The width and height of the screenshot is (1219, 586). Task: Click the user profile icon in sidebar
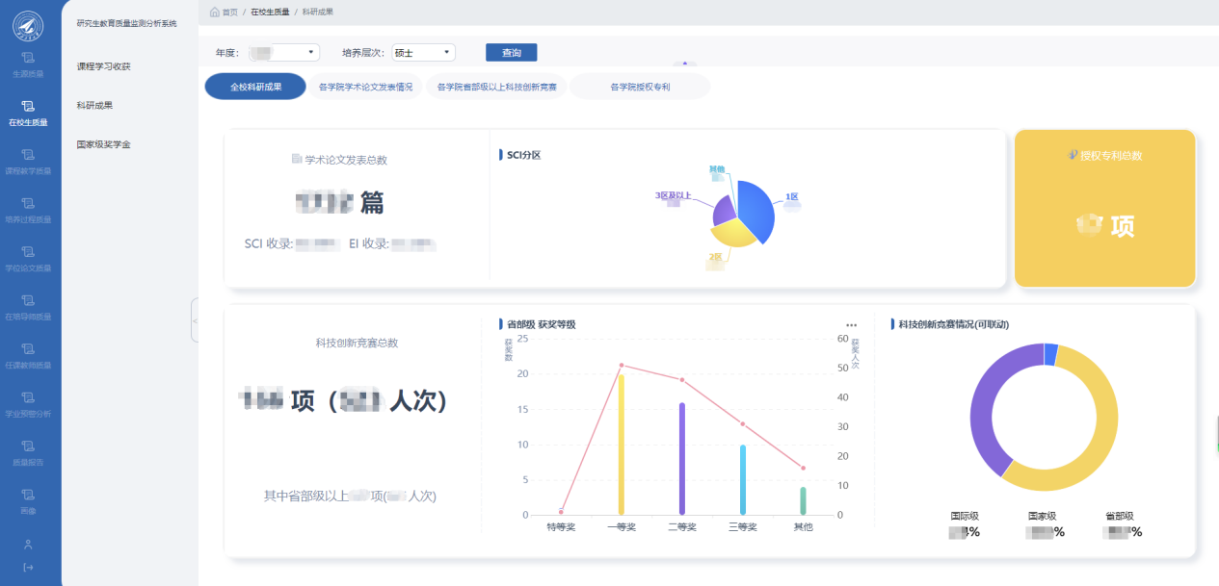(x=28, y=544)
